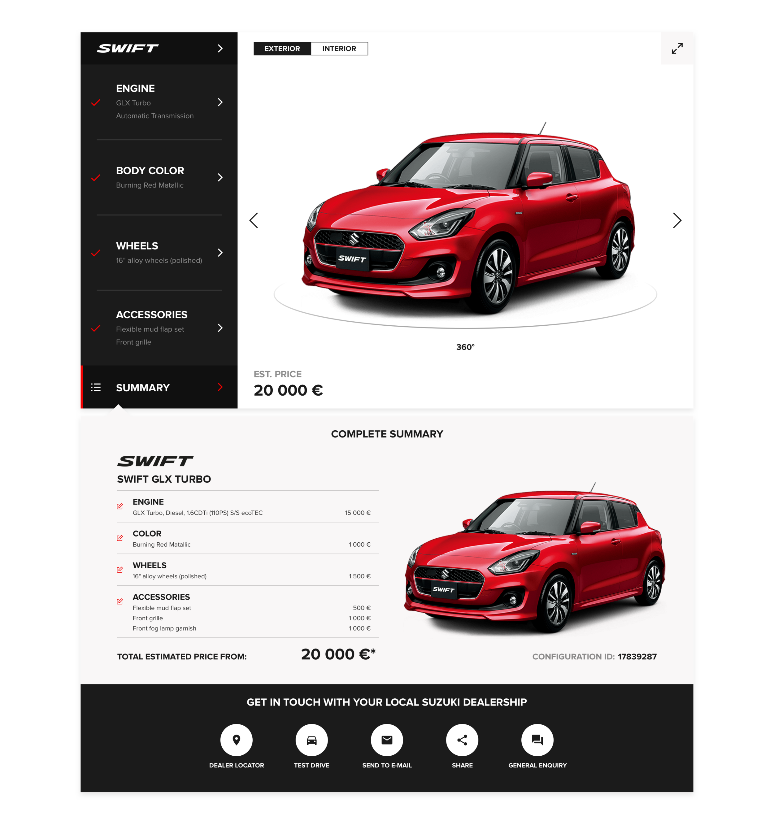Viewport: 774px width, 825px height.
Task: Rotate car view with left arrow
Action: click(x=254, y=220)
